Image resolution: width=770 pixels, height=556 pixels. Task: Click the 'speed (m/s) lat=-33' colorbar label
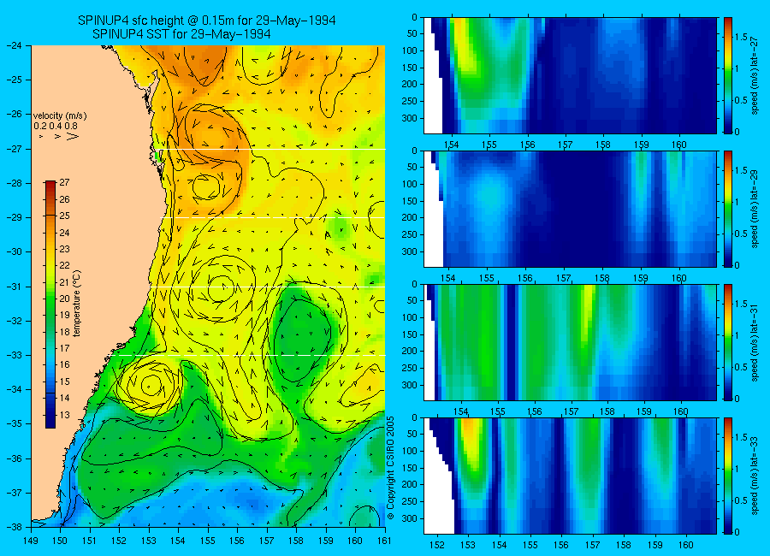755,476
